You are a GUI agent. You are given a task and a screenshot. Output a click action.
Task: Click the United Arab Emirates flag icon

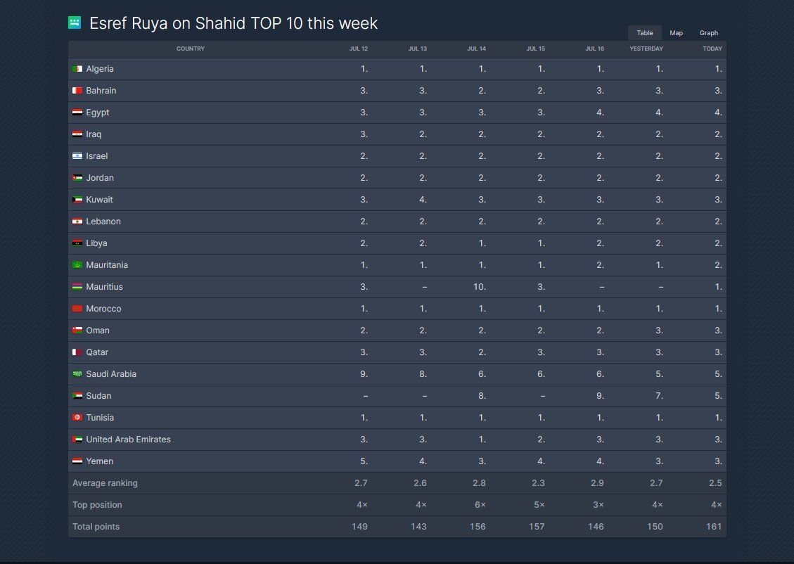pyautogui.click(x=77, y=440)
